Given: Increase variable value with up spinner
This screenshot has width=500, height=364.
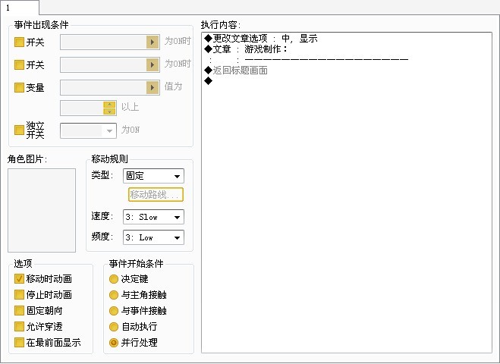Looking at the screenshot, I should [x=110, y=105].
